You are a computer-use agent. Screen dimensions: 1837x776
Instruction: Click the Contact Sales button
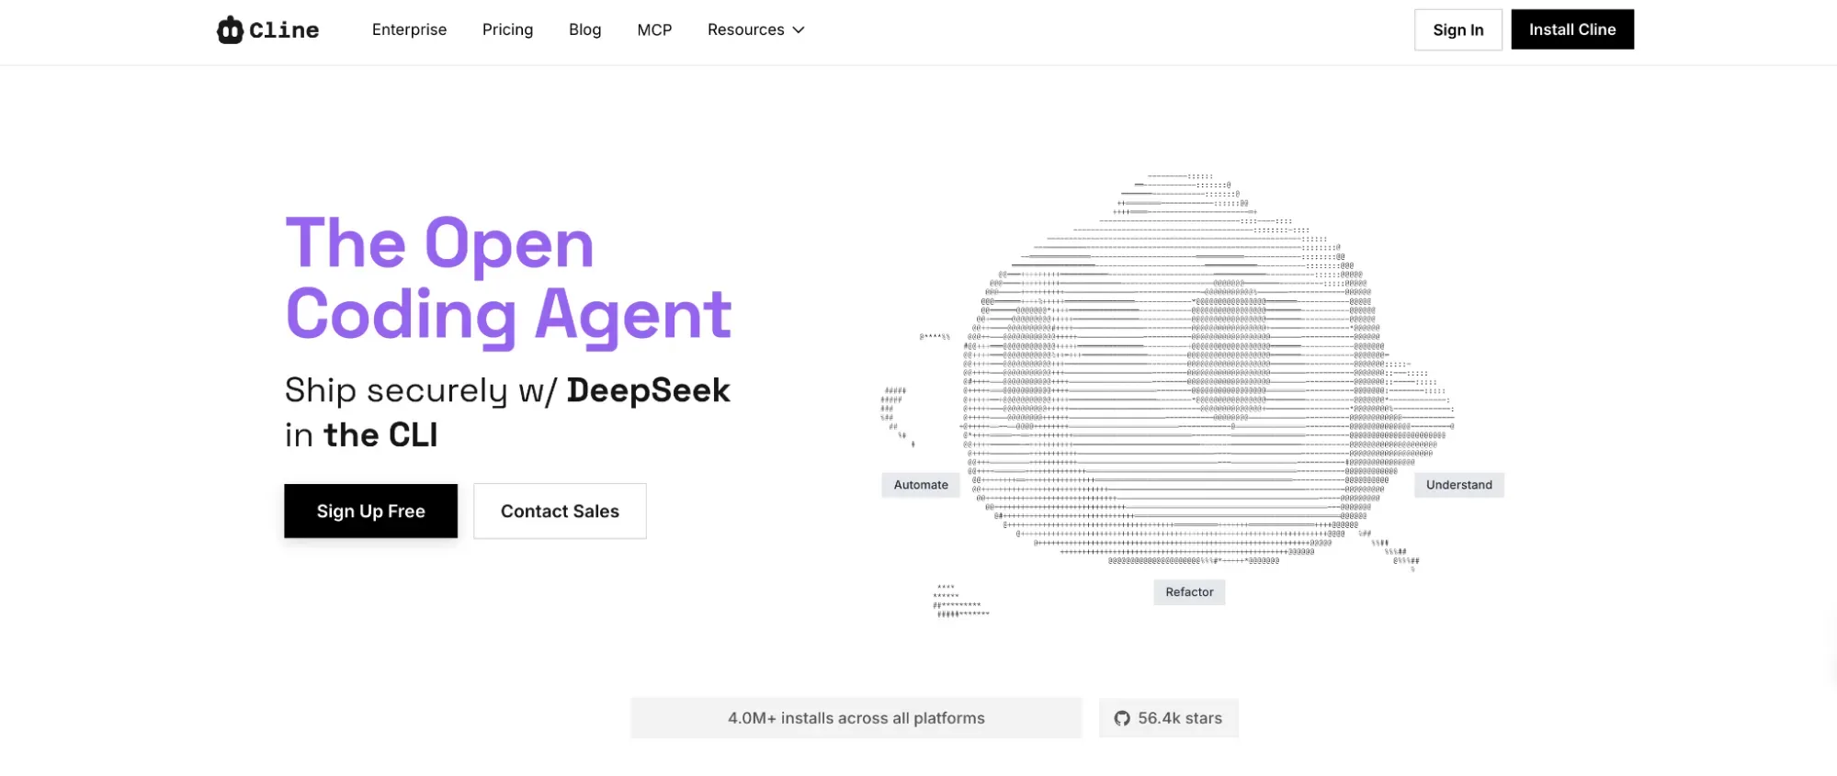(560, 511)
